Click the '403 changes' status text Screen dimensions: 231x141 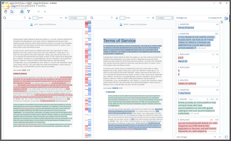pyautogui.click(x=182, y=137)
